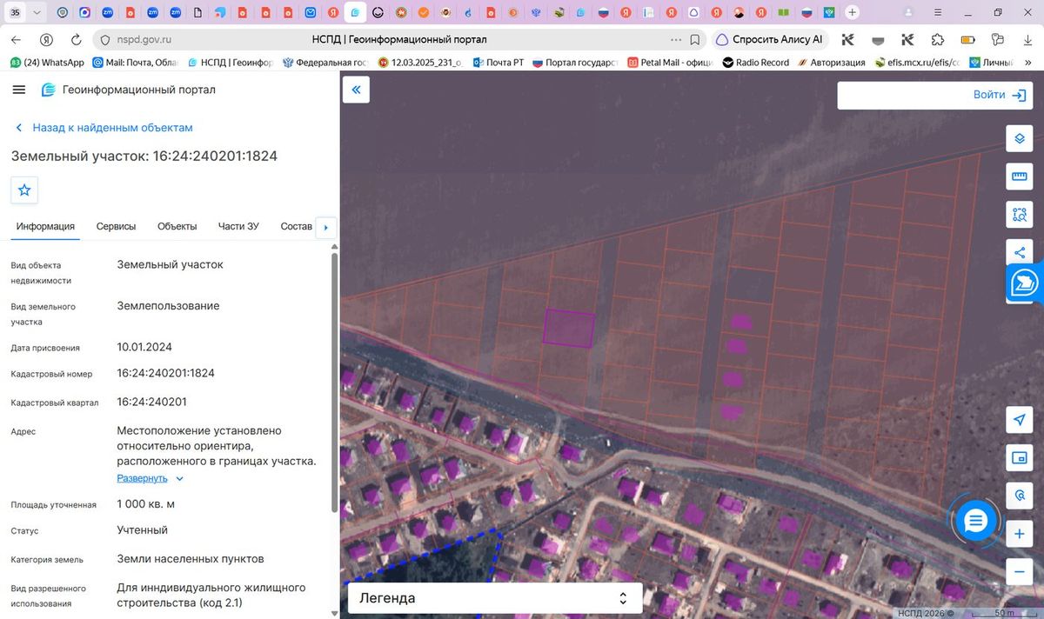The height and width of the screenshot is (619, 1044).
Task: Zoom out on the map
Action: pos(1020,571)
